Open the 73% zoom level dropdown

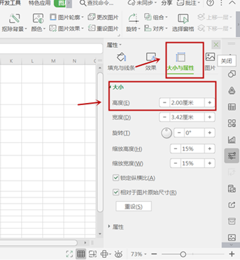coord(139,254)
